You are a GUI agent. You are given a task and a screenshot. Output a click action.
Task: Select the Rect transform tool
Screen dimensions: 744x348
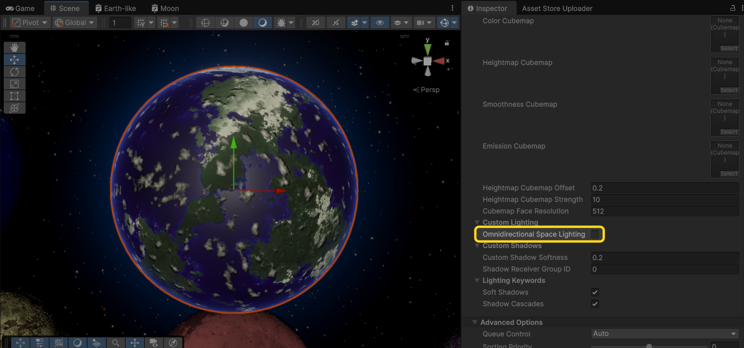tap(14, 96)
